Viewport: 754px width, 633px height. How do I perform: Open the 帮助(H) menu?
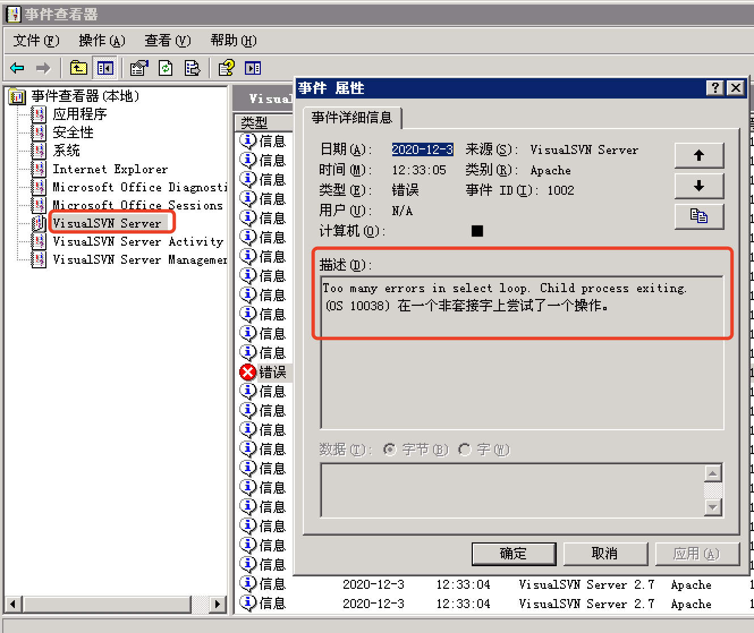[x=234, y=41]
